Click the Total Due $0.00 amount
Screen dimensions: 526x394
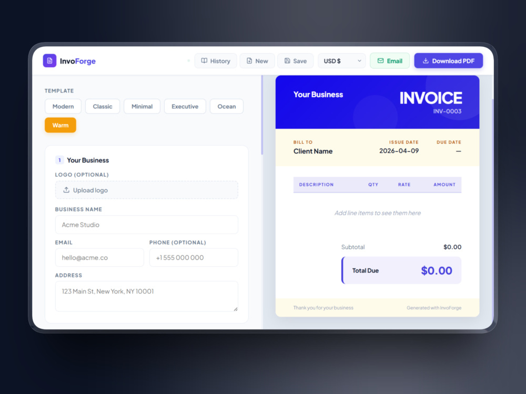point(437,271)
